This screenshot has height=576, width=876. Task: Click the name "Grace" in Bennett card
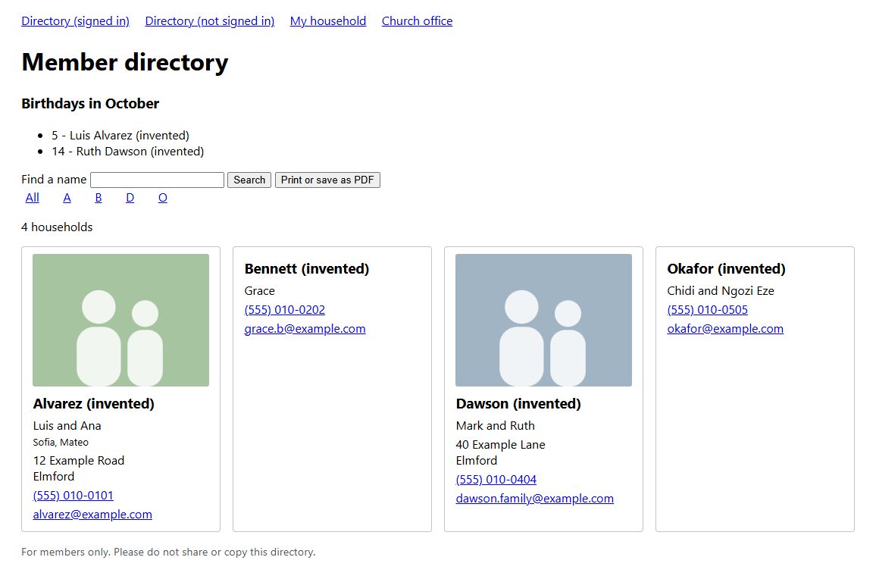259,291
